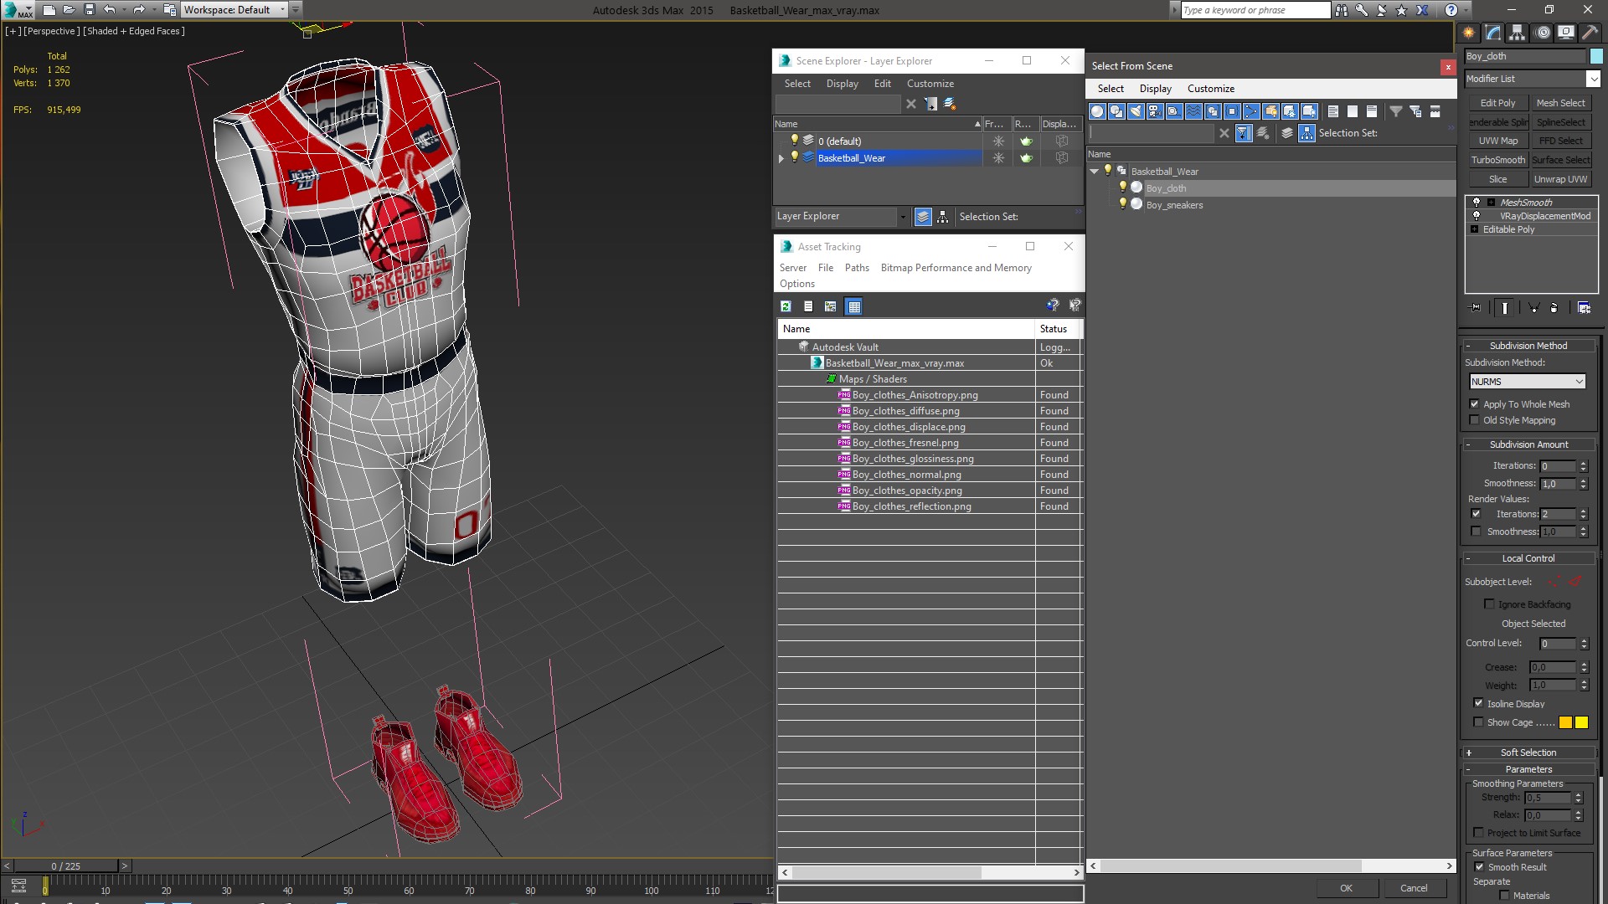Enable Show Cage checkbox
Screen dimensions: 1608x904
pyautogui.click(x=1478, y=722)
